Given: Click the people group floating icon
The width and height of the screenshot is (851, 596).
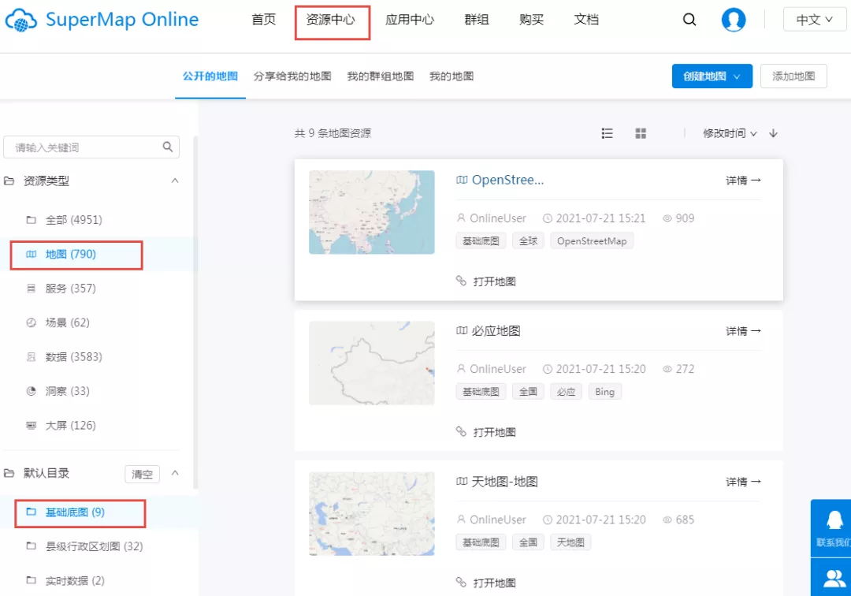Looking at the screenshot, I should [834, 578].
